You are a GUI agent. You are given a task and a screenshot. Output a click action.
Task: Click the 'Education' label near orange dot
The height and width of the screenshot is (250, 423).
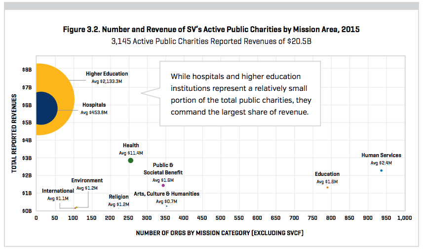[327, 174]
